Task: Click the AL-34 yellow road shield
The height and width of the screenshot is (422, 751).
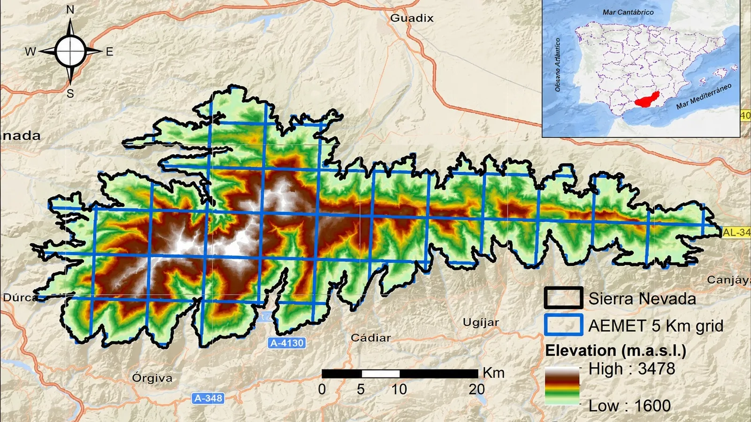Action: point(736,232)
